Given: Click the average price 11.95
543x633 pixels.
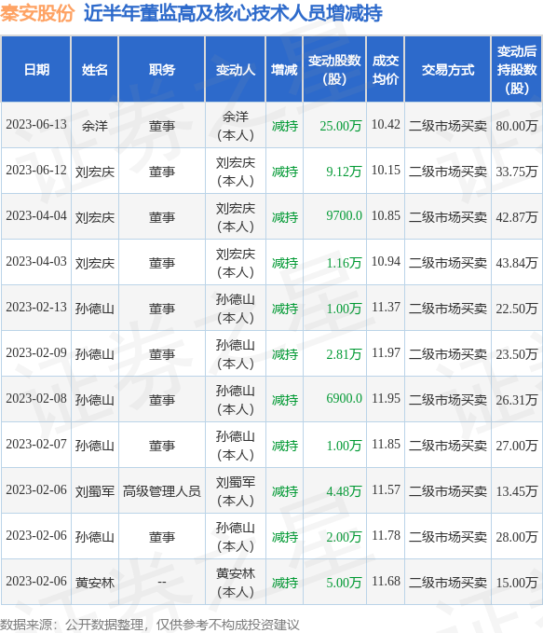Looking at the screenshot, I should (386, 398).
